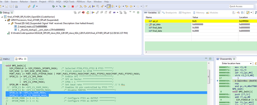Click the Resume green play button
This screenshot has width=257, height=105.
[64, 6]
